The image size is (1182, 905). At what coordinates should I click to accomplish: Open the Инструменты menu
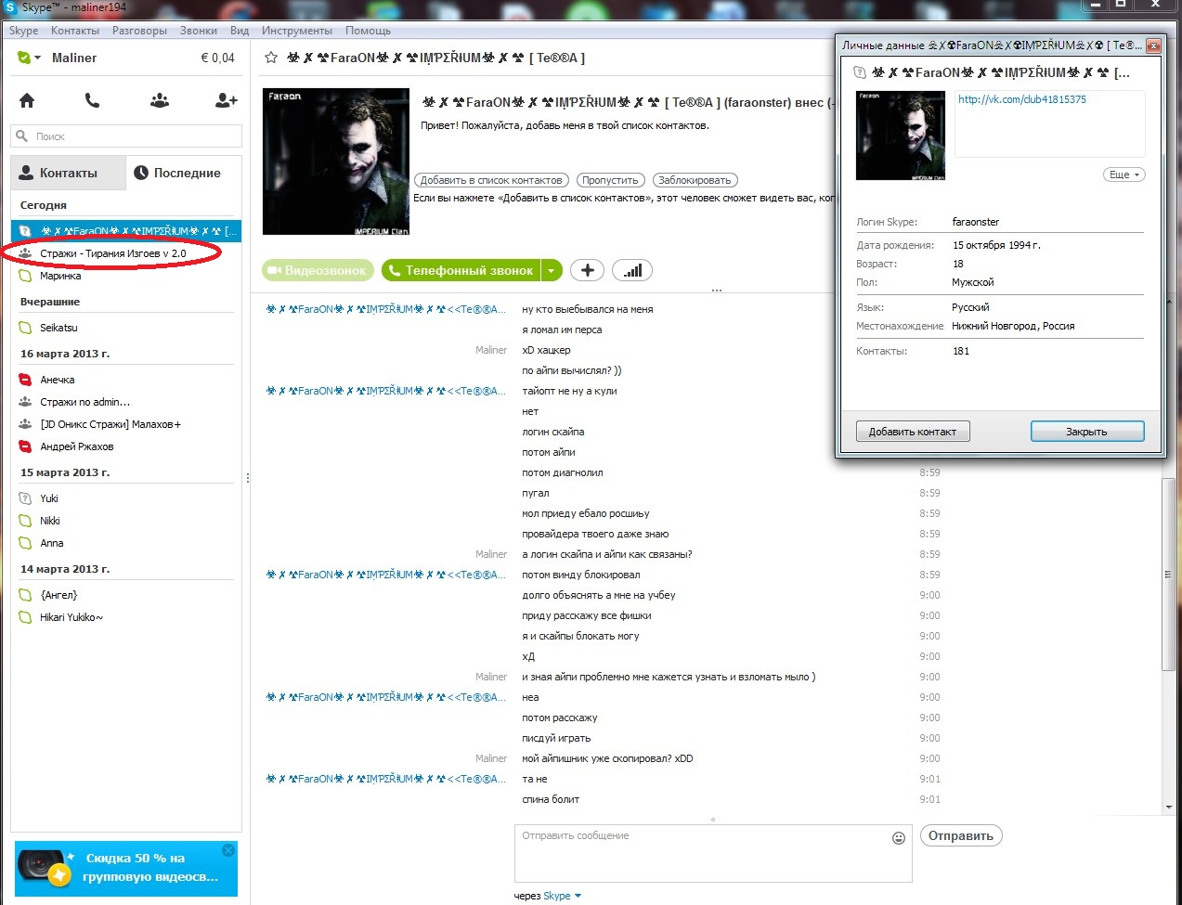[297, 31]
